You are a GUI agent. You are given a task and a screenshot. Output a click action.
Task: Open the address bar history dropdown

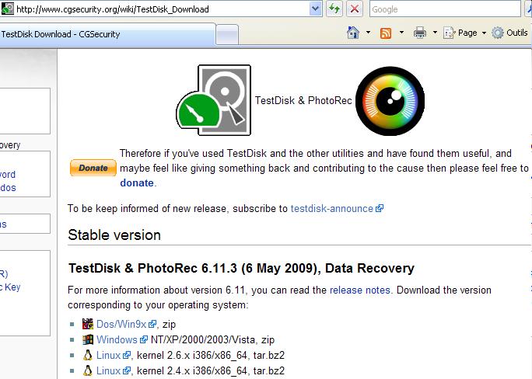(315, 9)
